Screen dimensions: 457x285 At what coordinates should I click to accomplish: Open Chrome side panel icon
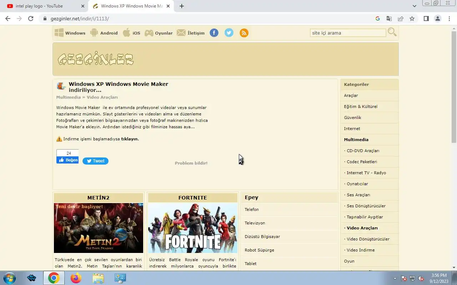tap(426, 19)
